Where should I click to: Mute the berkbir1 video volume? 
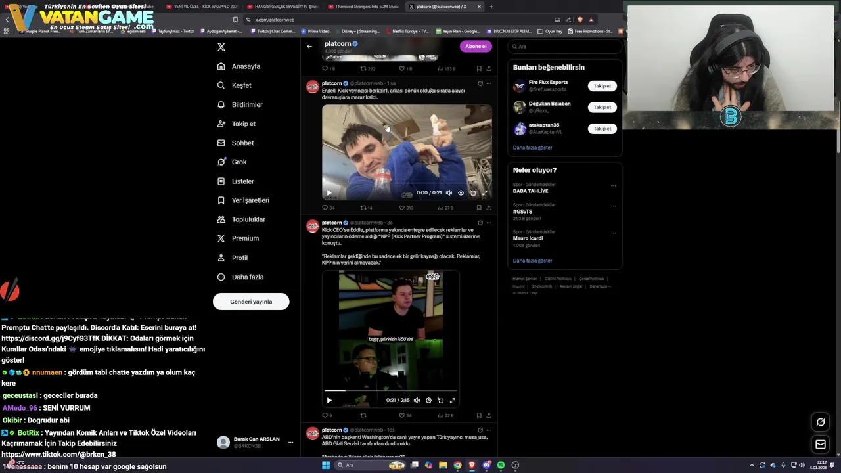click(x=449, y=193)
